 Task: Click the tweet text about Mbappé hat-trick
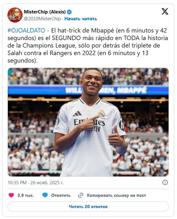coord(88,45)
